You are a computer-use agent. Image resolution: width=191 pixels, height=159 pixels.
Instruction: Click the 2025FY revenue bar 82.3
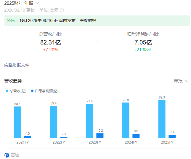tap(162, 119)
